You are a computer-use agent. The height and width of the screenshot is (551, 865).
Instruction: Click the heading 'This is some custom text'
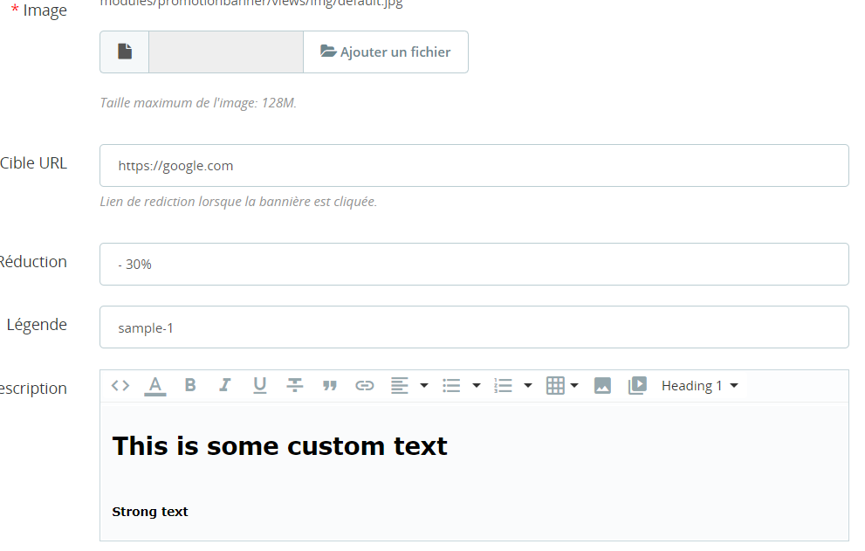pyautogui.click(x=279, y=446)
